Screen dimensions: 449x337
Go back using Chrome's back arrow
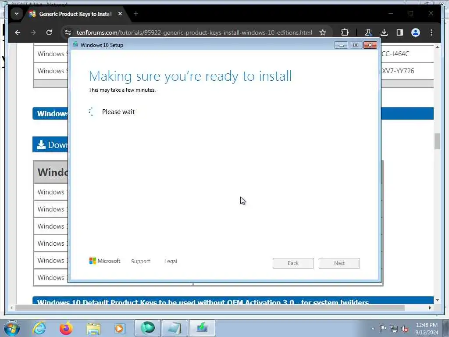(x=18, y=32)
